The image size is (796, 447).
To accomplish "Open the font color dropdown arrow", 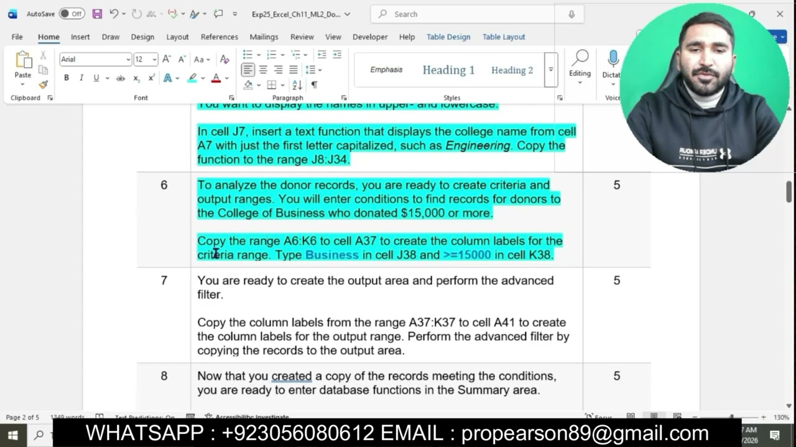I will click(226, 78).
